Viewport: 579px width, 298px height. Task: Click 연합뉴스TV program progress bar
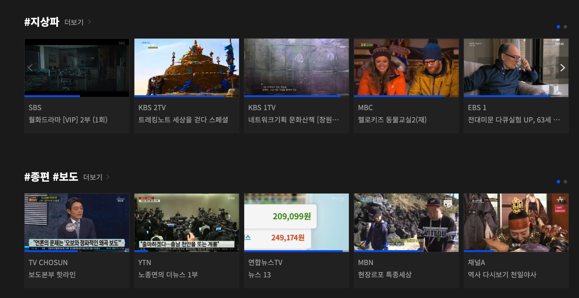click(297, 251)
